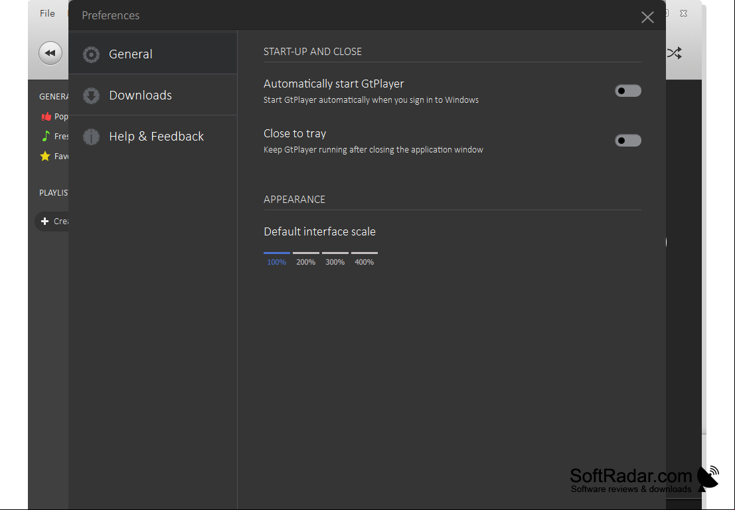Click the rewind button in the player
This screenshot has width=735, height=510.
point(50,53)
